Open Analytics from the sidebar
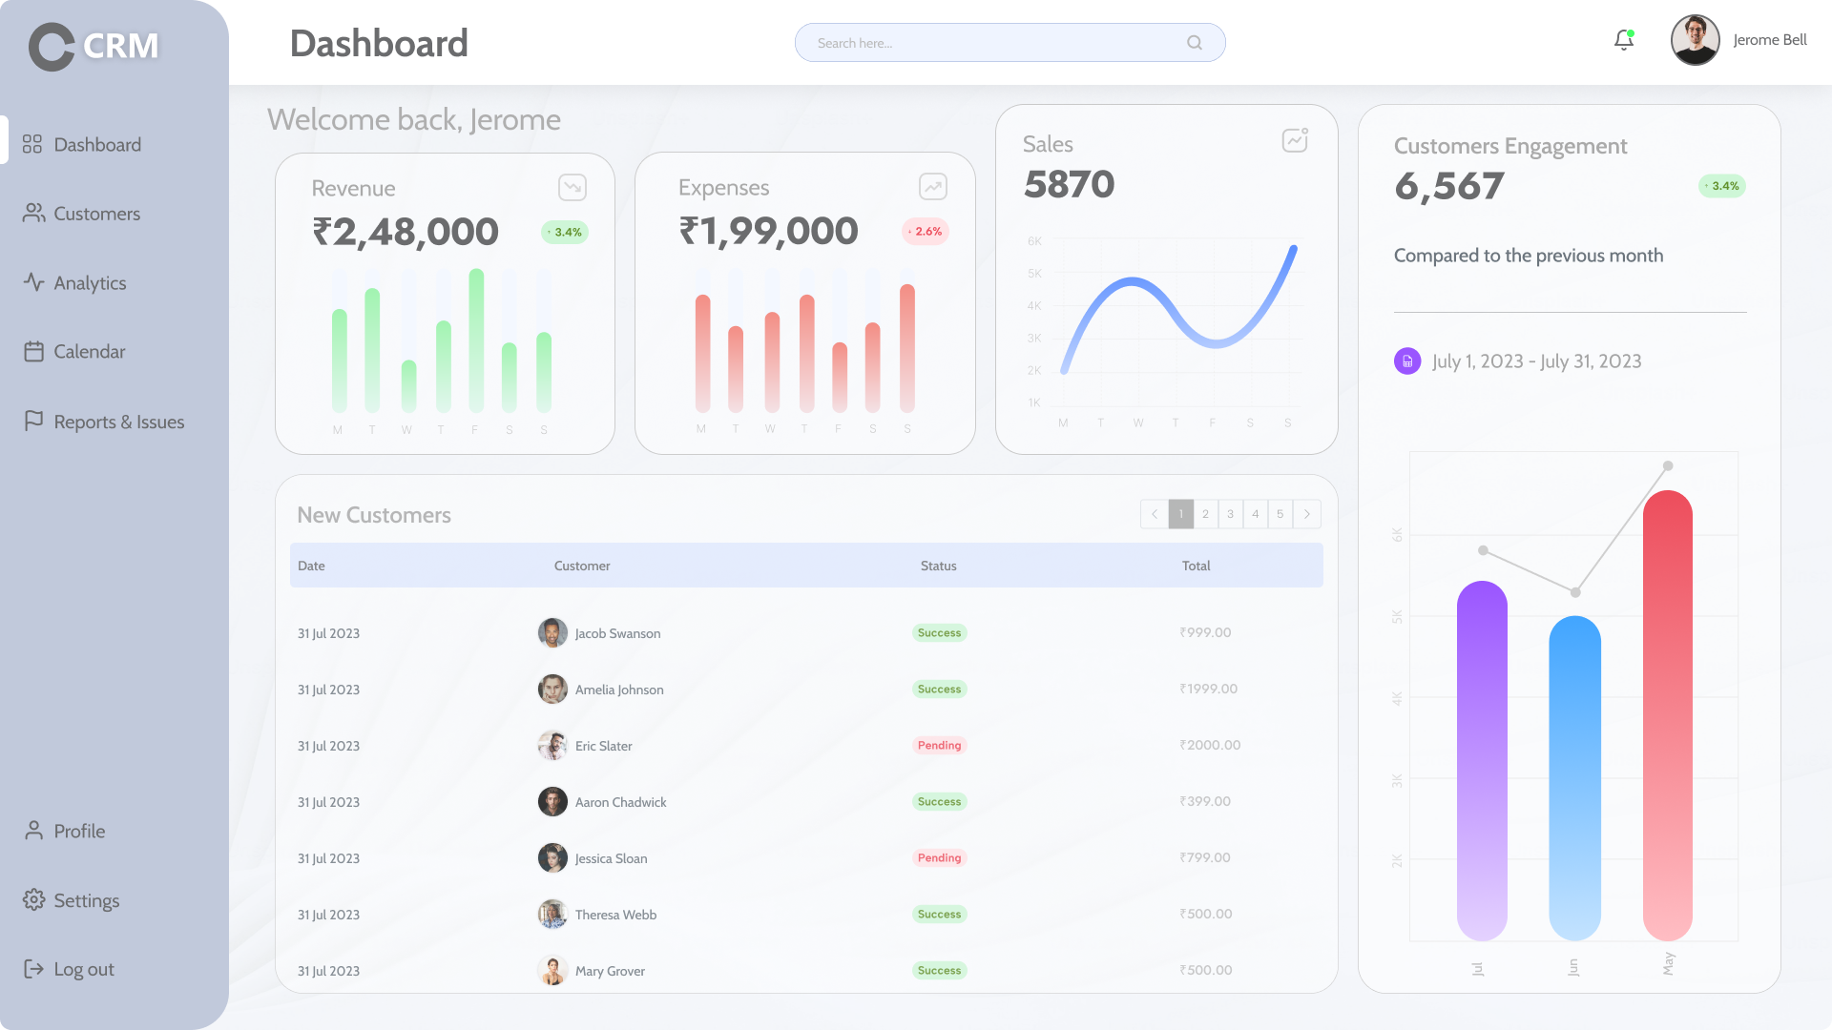The height and width of the screenshot is (1030, 1832). tap(90, 282)
